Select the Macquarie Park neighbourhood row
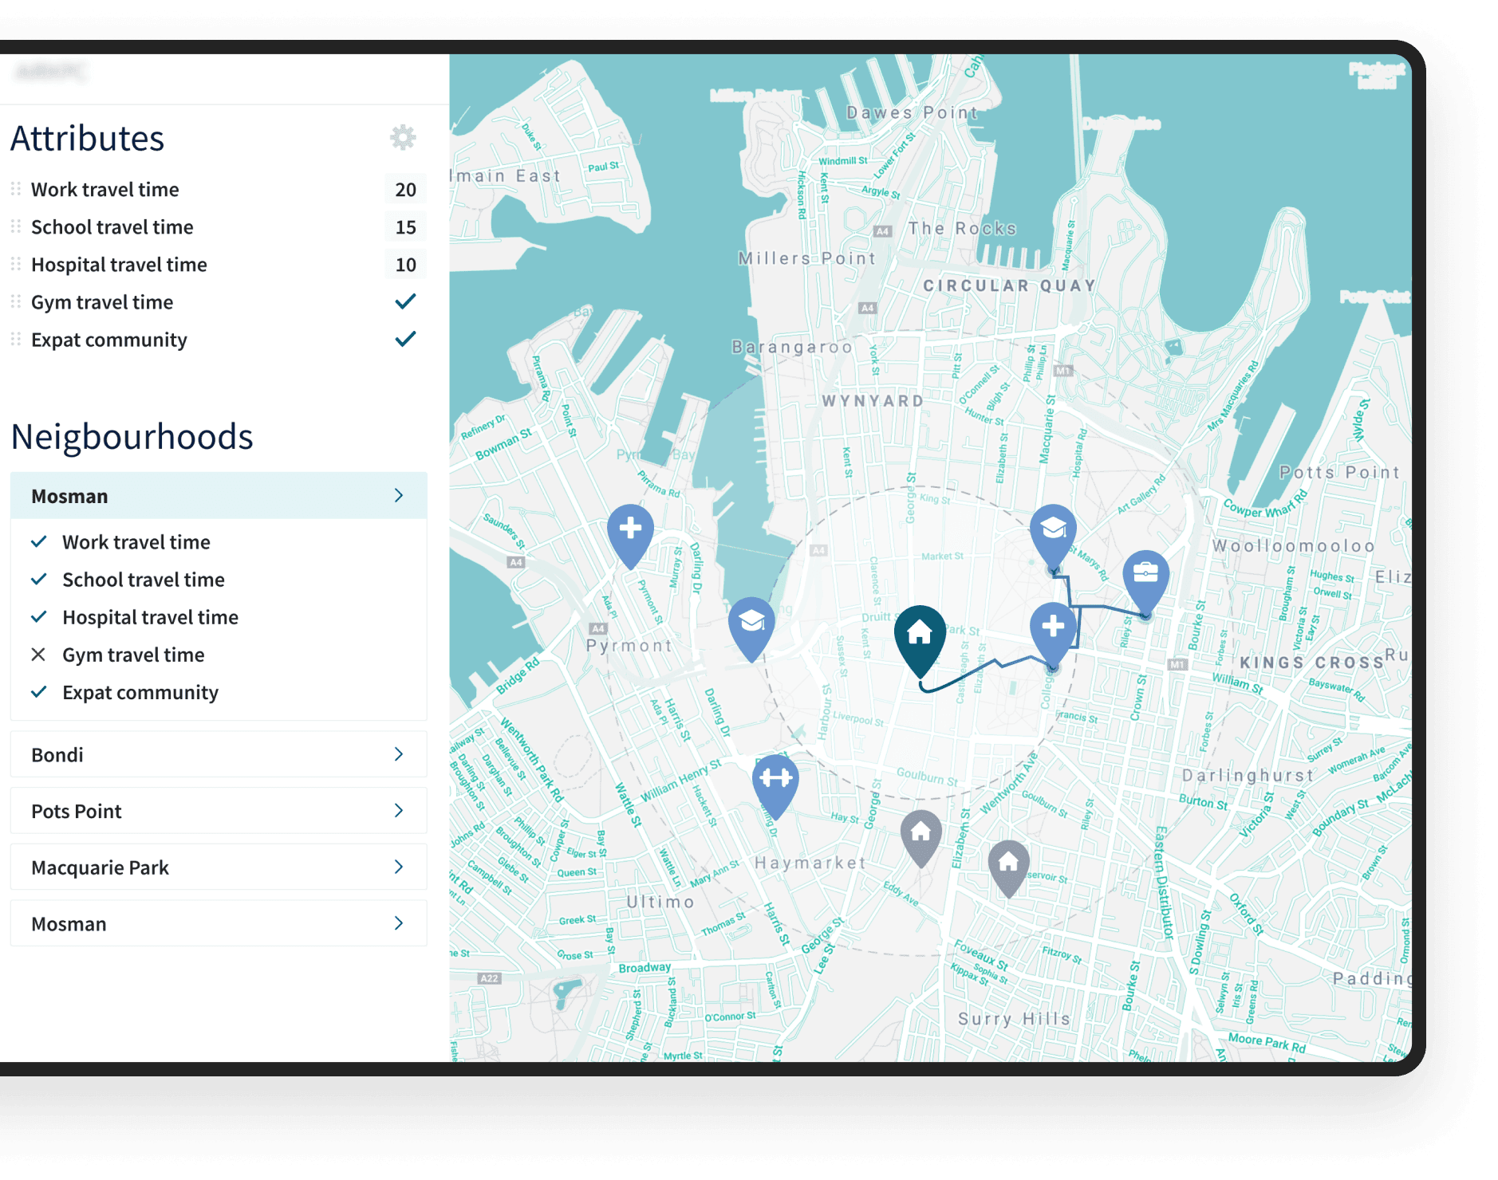The height and width of the screenshot is (1180, 1498). [x=219, y=867]
